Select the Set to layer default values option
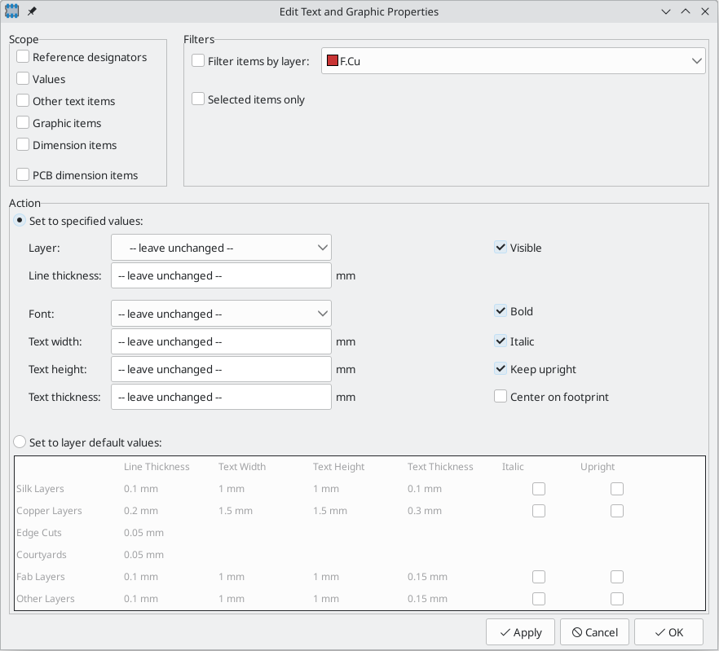The image size is (719, 651). tap(19, 441)
